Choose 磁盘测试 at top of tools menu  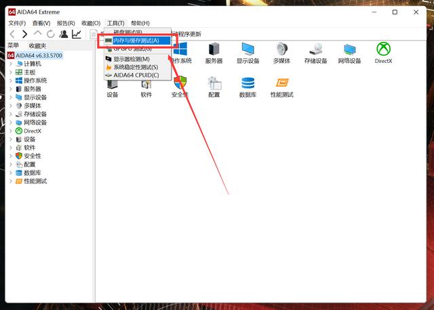137,32
